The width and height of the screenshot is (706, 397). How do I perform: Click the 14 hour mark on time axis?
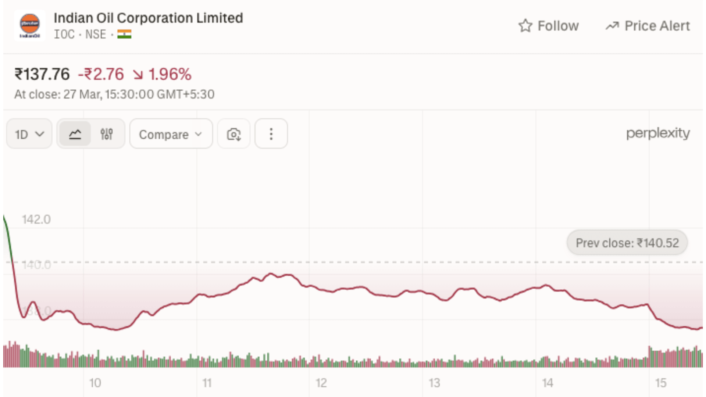tap(548, 383)
